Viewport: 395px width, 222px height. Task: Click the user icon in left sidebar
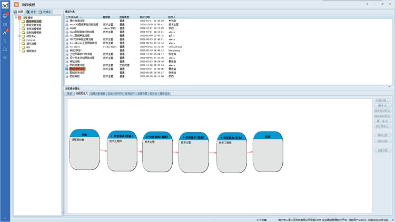[5, 48]
